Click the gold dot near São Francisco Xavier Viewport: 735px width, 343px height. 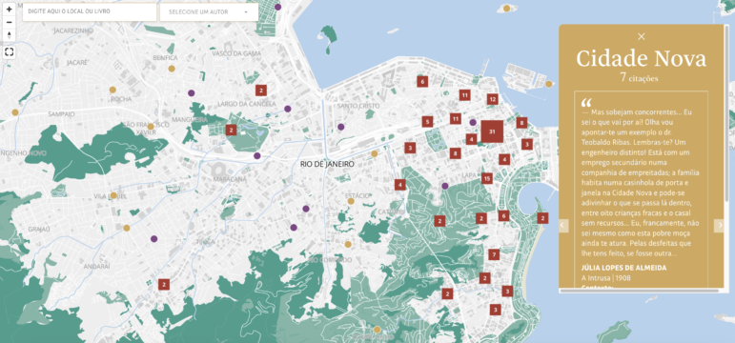151,127
